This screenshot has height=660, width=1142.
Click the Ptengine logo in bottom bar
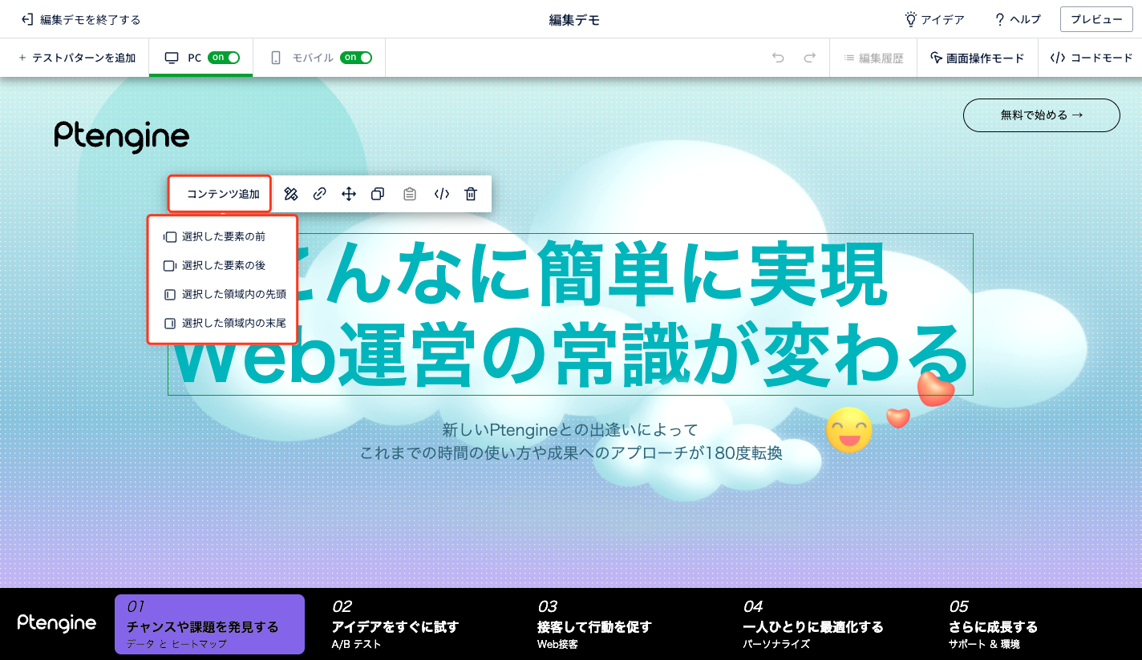57,623
